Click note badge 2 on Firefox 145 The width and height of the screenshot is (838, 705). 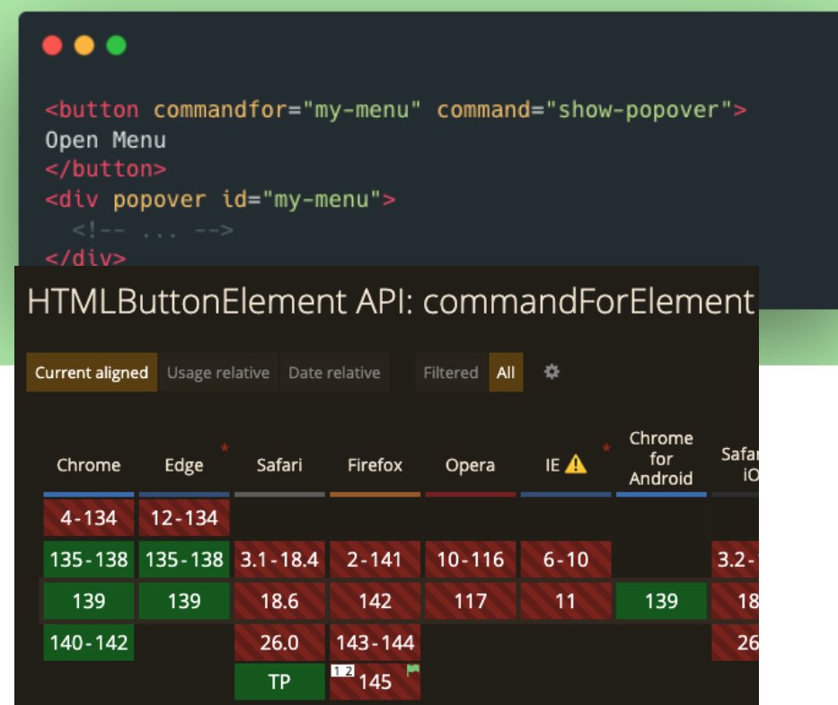point(349,671)
